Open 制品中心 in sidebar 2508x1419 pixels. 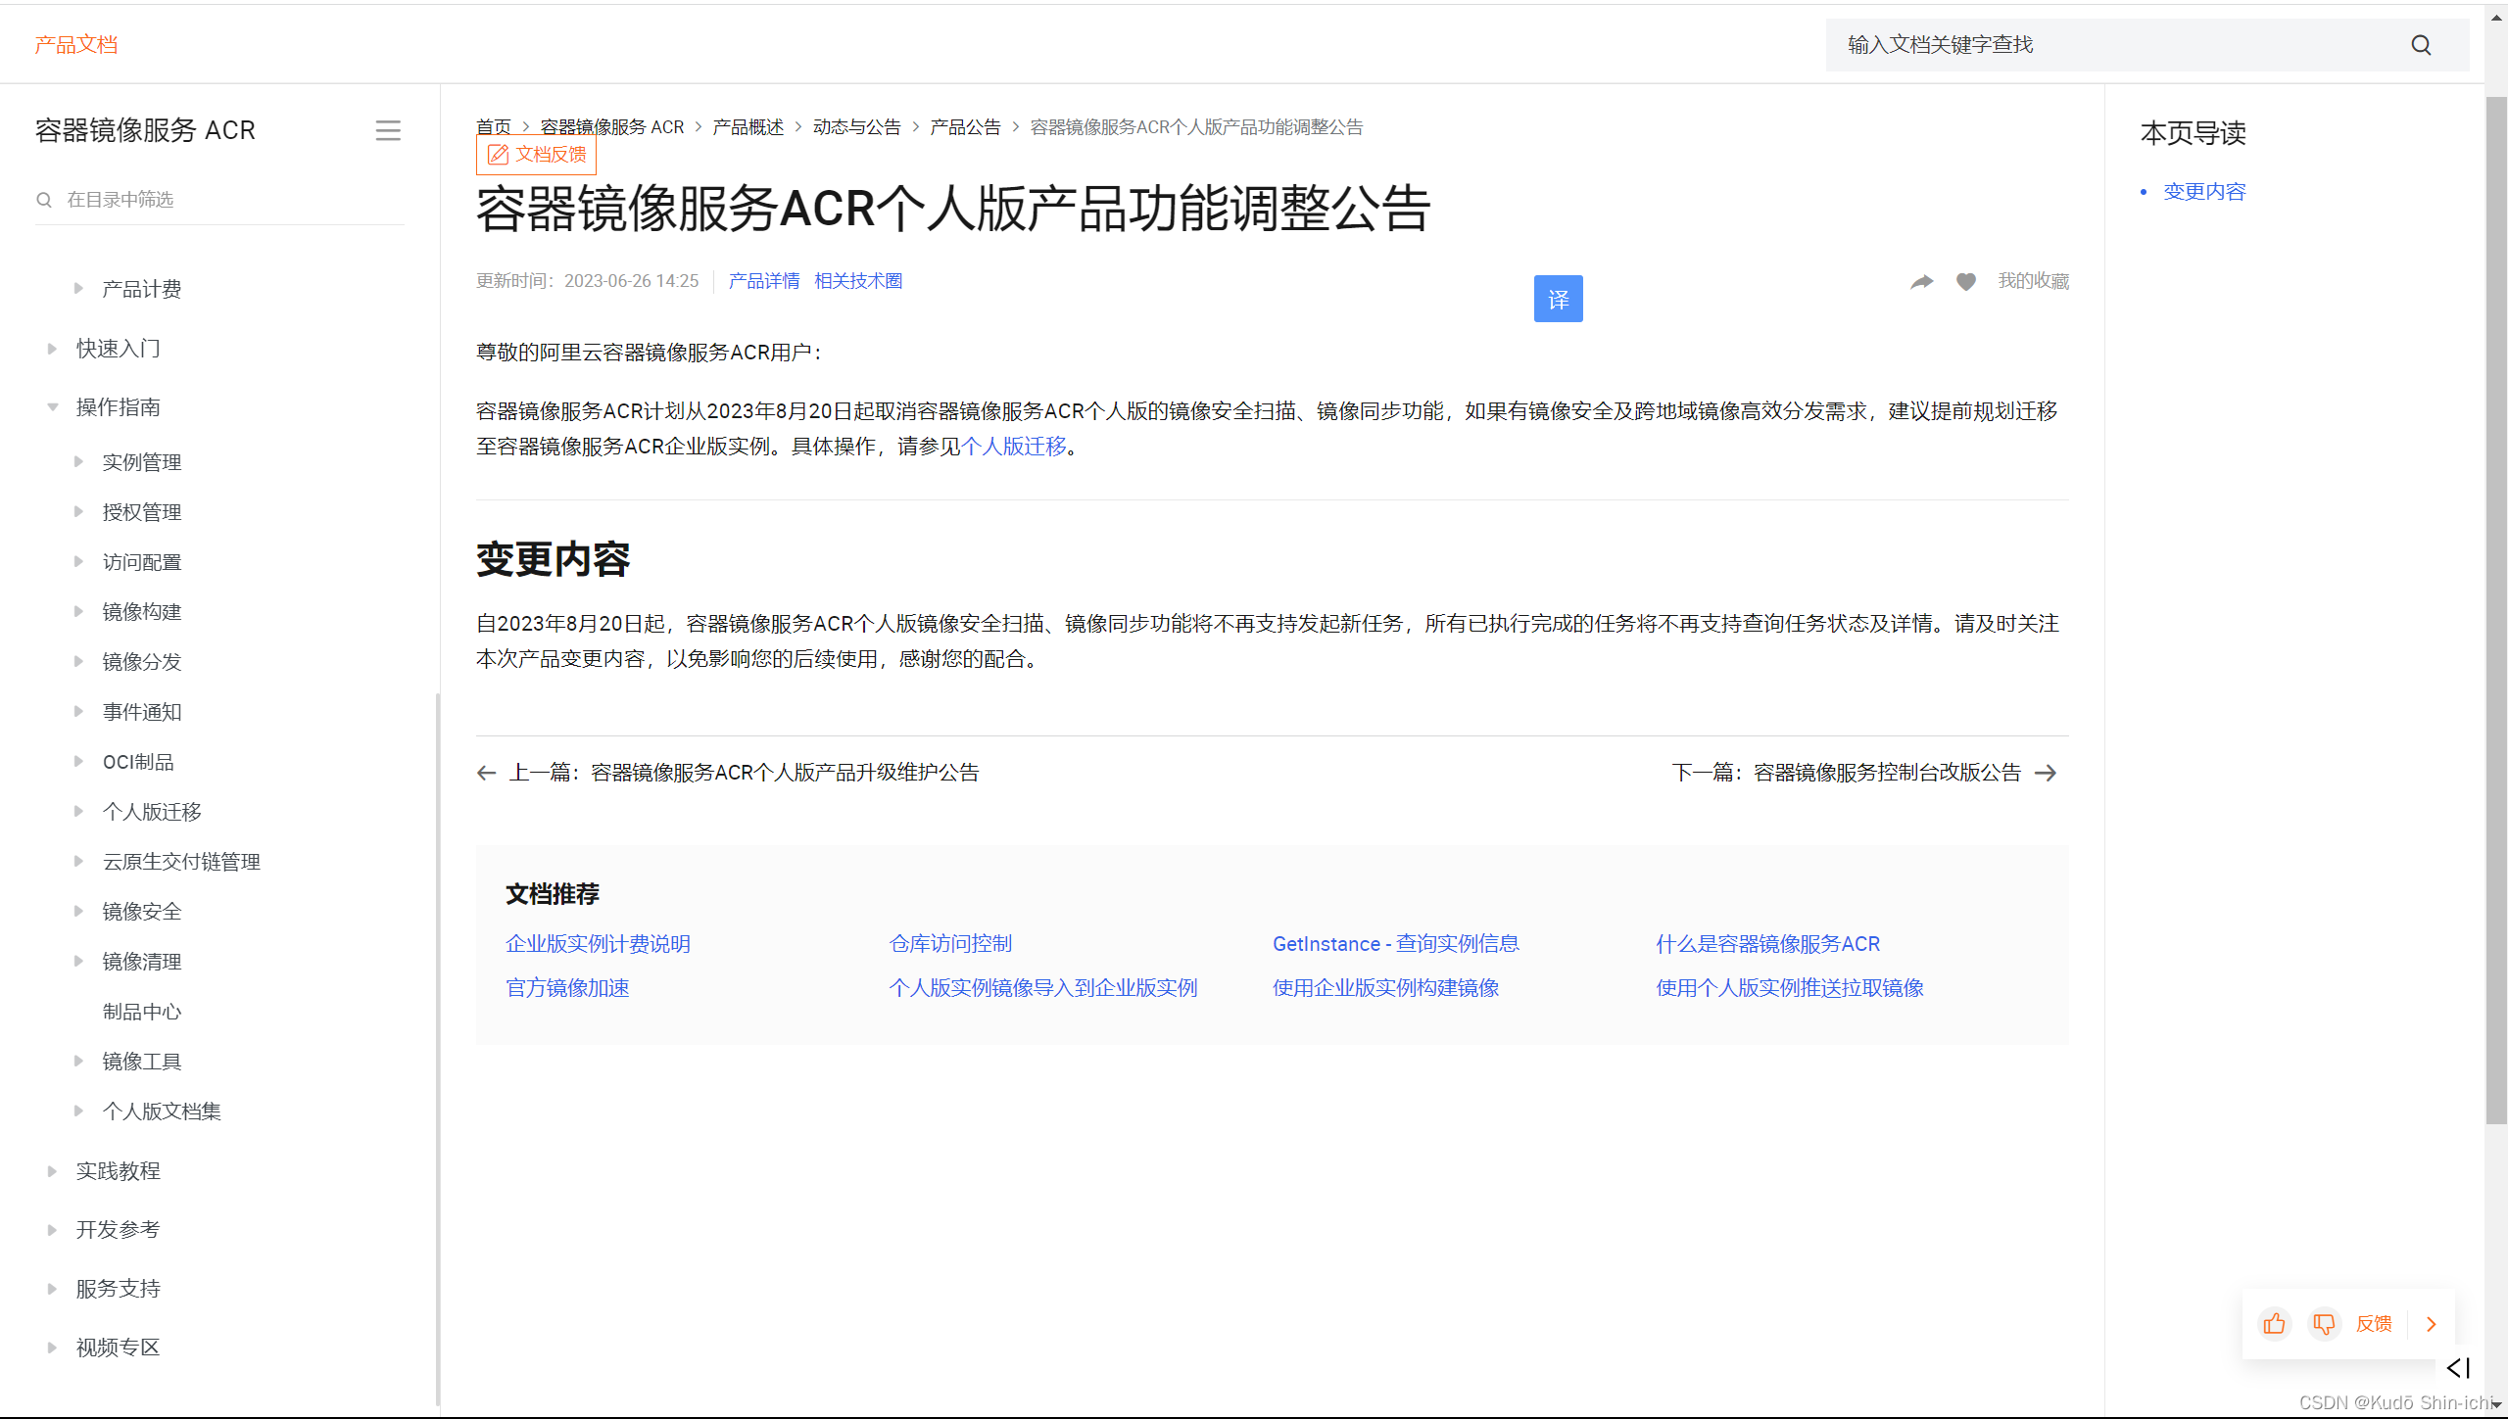click(x=142, y=1012)
